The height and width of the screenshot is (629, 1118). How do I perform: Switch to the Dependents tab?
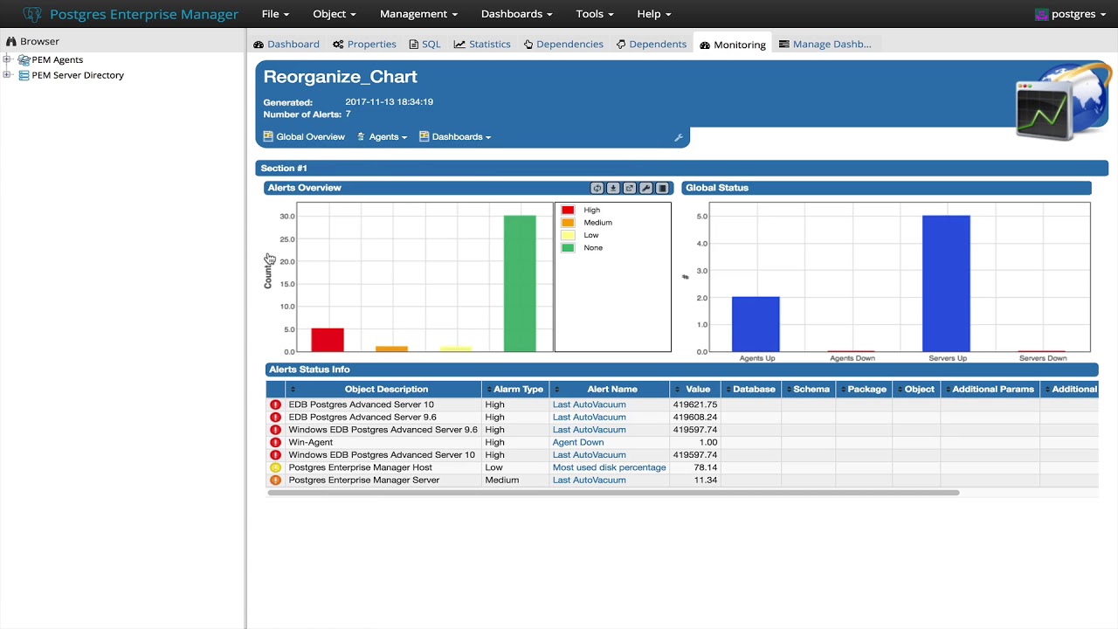tap(652, 45)
